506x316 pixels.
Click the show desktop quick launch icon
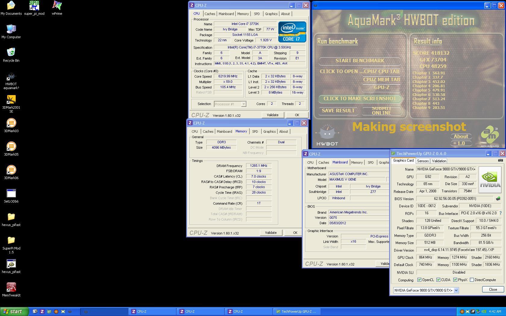coord(35,311)
